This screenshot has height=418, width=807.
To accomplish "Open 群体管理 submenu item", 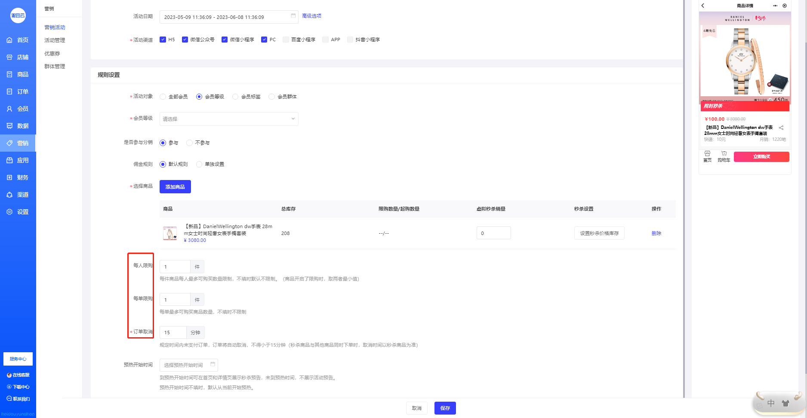I will (55, 67).
